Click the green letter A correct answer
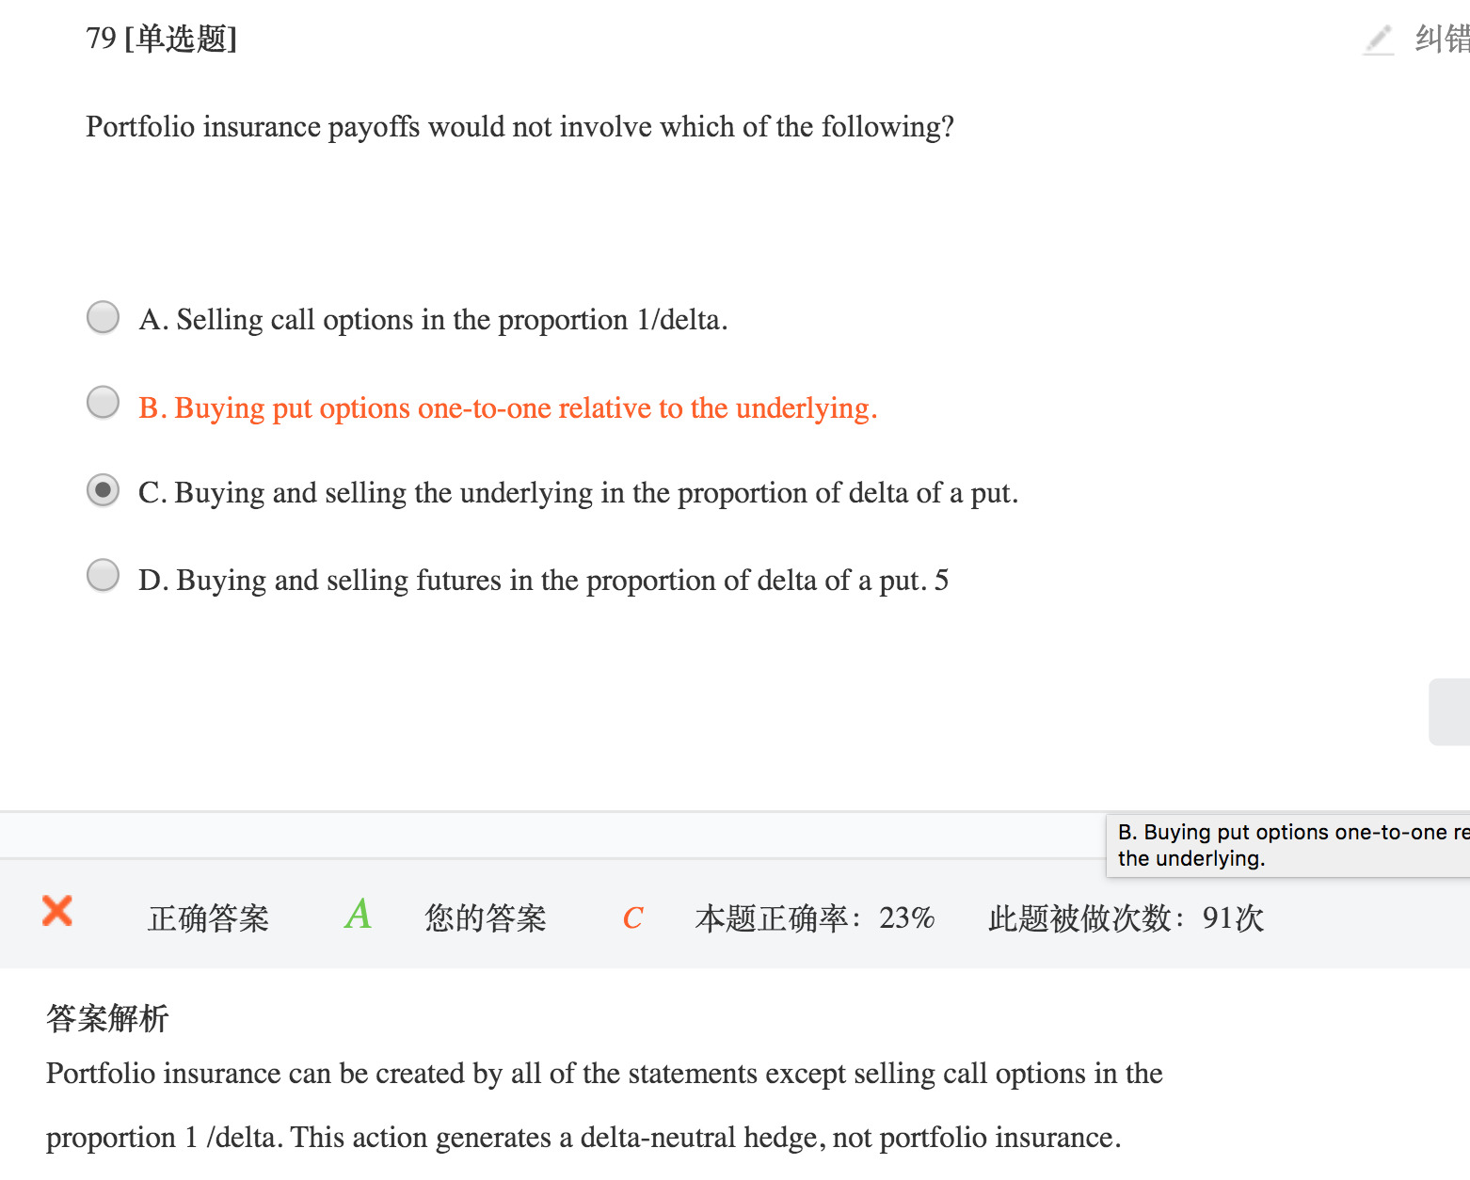The width and height of the screenshot is (1470, 1180). coord(358,915)
